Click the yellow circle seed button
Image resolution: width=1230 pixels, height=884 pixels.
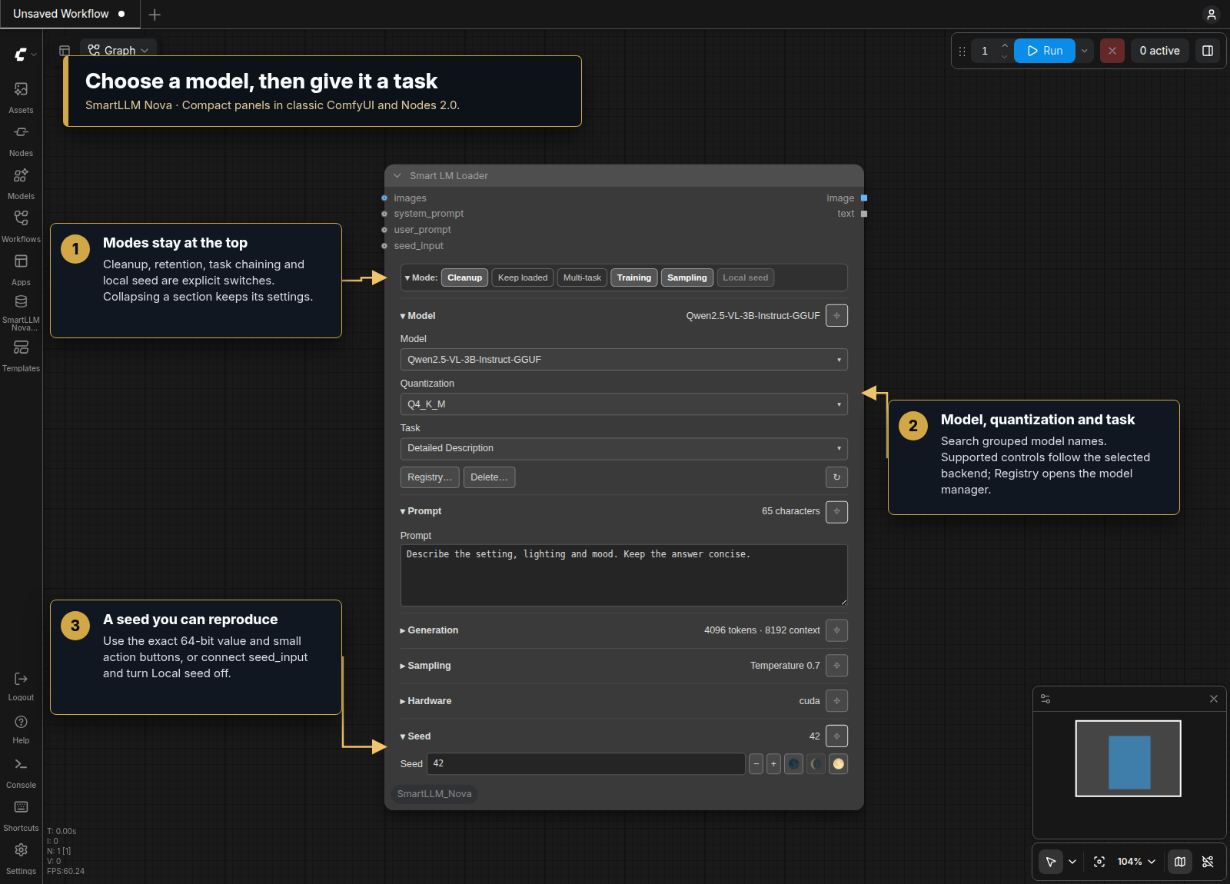click(x=839, y=764)
